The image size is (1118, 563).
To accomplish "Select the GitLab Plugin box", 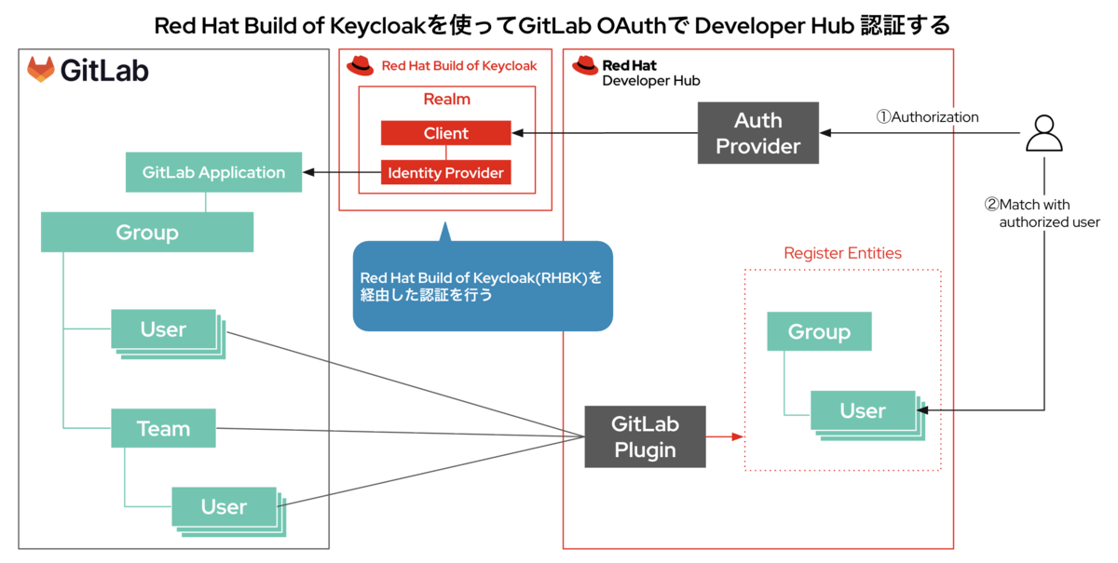I will [x=645, y=436].
